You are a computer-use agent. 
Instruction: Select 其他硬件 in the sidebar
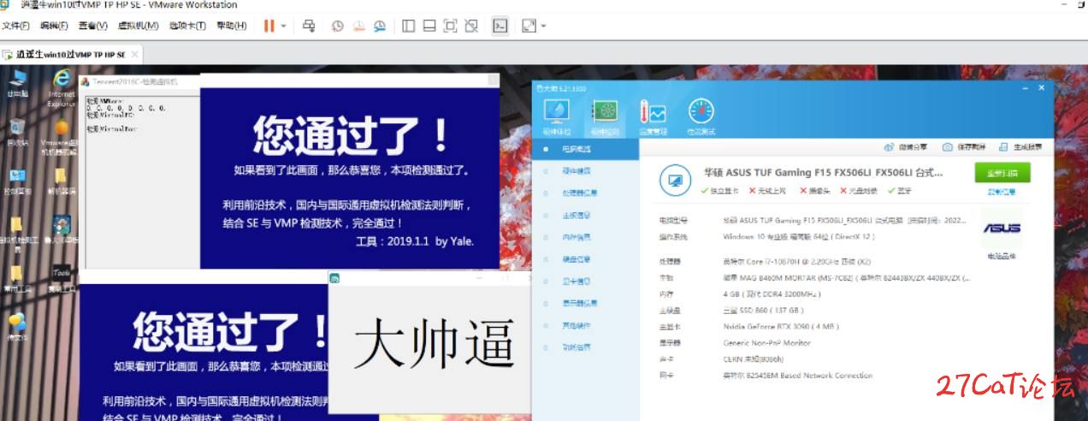[x=585, y=325]
